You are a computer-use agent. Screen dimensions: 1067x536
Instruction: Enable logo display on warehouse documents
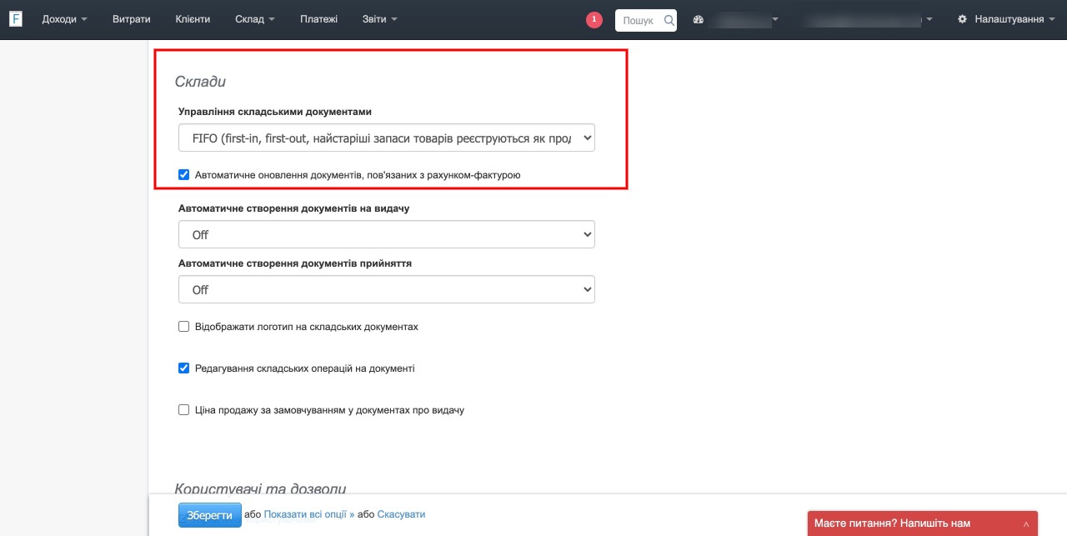[x=184, y=327]
